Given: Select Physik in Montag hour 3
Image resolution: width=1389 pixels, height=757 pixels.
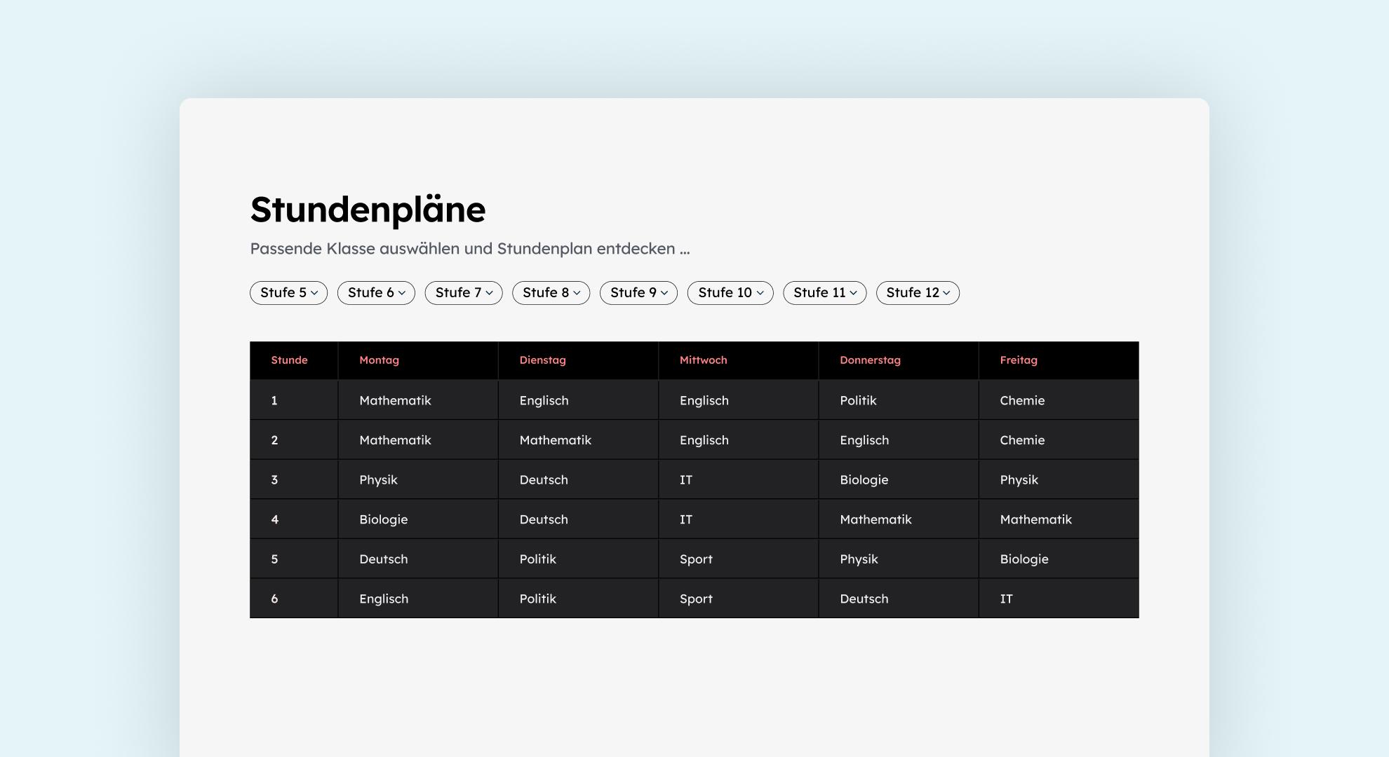Looking at the screenshot, I should pyautogui.click(x=418, y=479).
